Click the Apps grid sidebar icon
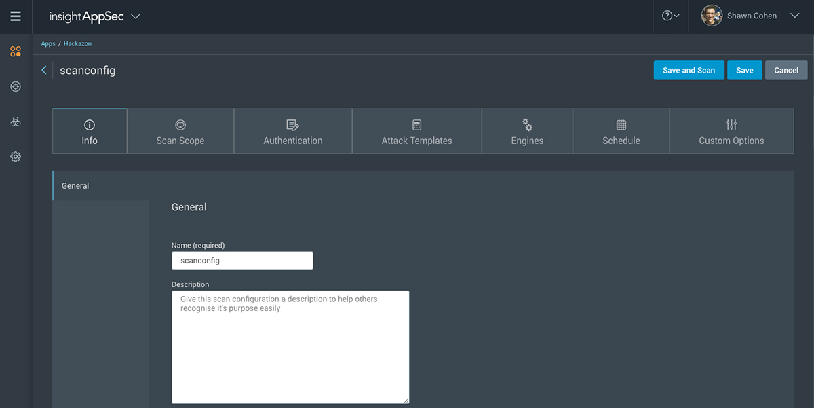 pyautogui.click(x=16, y=52)
